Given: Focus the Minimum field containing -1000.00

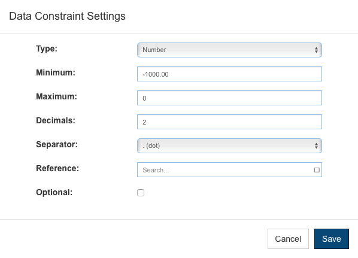Looking at the screenshot, I should (229, 74).
